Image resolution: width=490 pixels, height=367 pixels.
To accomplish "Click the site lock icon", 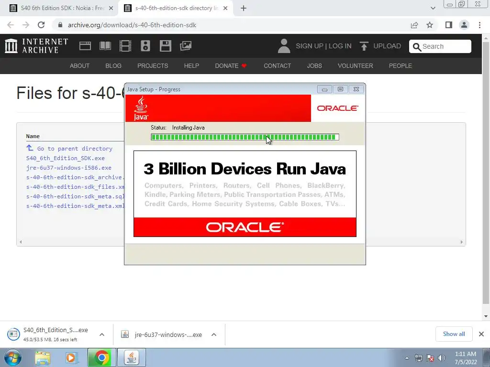I will tap(60, 25).
